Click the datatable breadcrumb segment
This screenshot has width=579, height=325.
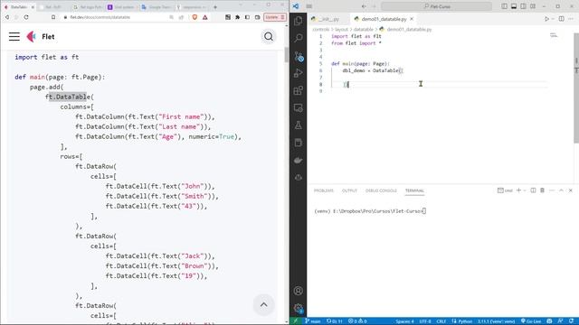pos(364,29)
